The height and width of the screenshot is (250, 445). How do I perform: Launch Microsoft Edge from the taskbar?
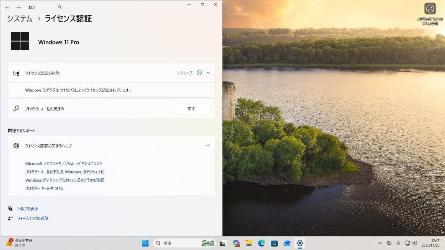[x=261, y=243]
